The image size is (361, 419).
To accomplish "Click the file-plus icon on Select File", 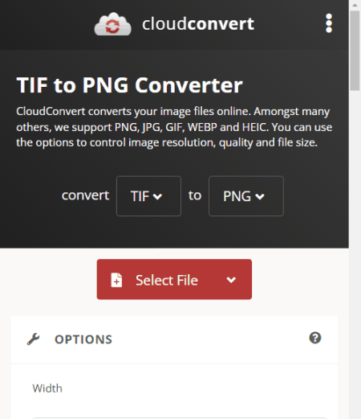I will (116, 280).
